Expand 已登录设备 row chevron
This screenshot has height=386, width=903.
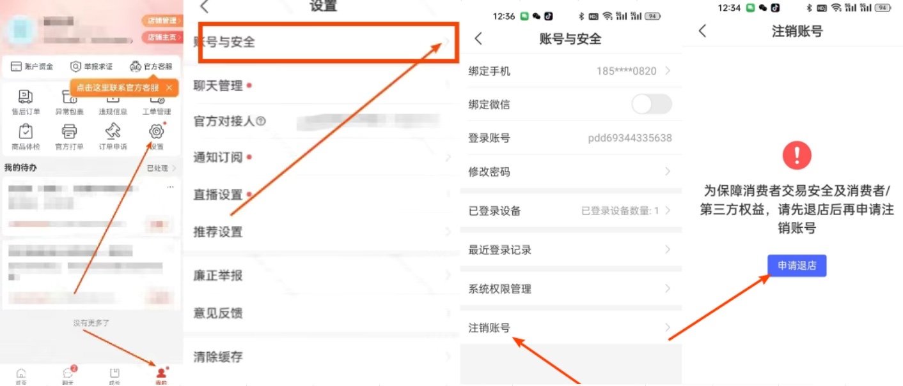click(x=668, y=211)
